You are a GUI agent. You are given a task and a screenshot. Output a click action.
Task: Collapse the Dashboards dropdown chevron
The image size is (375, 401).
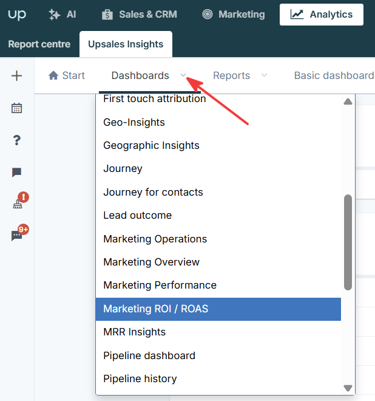click(x=183, y=75)
